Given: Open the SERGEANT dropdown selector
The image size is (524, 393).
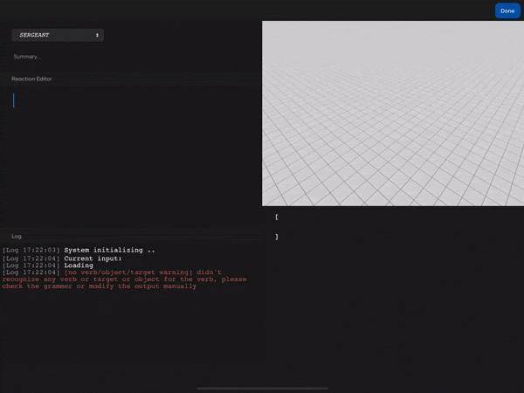Looking at the screenshot, I should point(58,35).
